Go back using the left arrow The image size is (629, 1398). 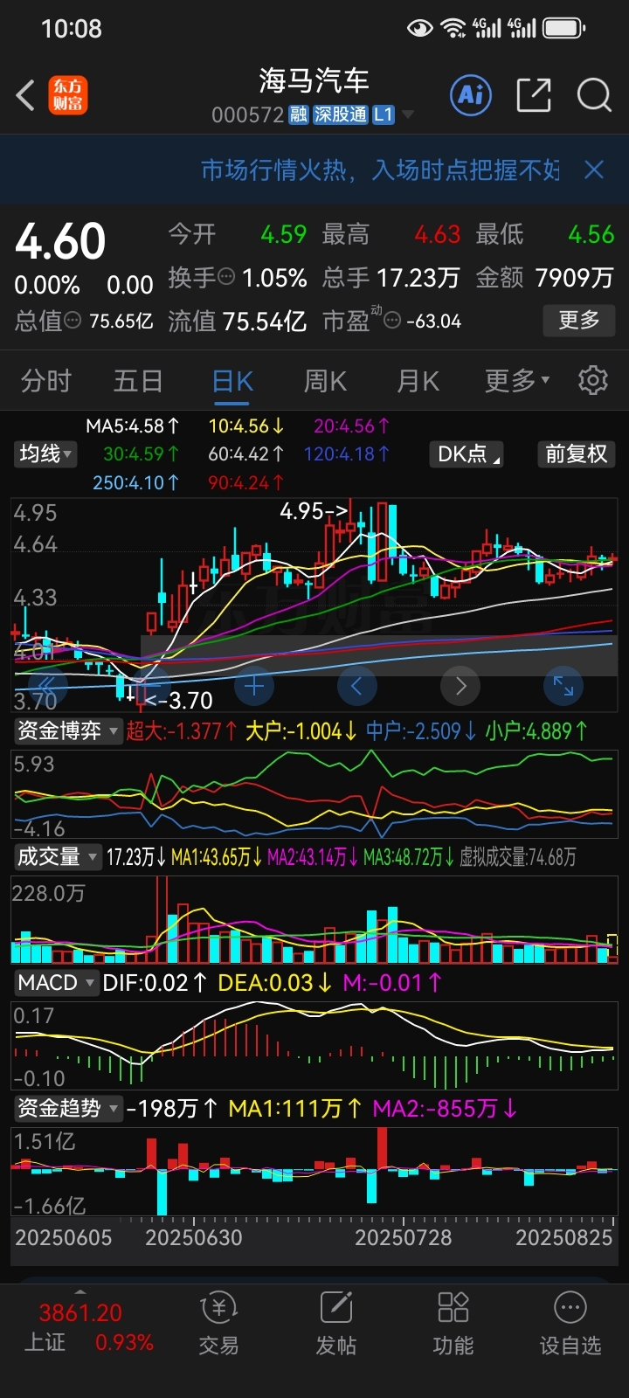click(x=26, y=95)
